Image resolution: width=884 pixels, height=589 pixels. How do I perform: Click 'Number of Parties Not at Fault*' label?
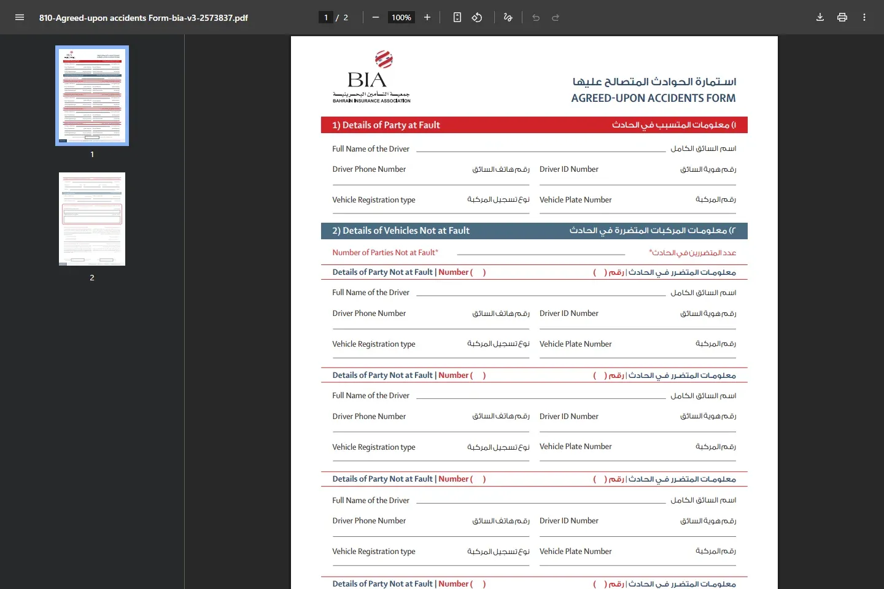pyautogui.click(x=386, y=253)
